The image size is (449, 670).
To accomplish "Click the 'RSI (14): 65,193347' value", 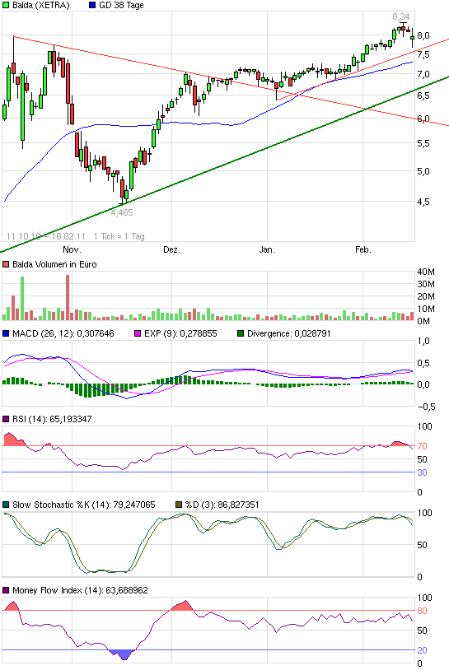I will coord(52,419).
